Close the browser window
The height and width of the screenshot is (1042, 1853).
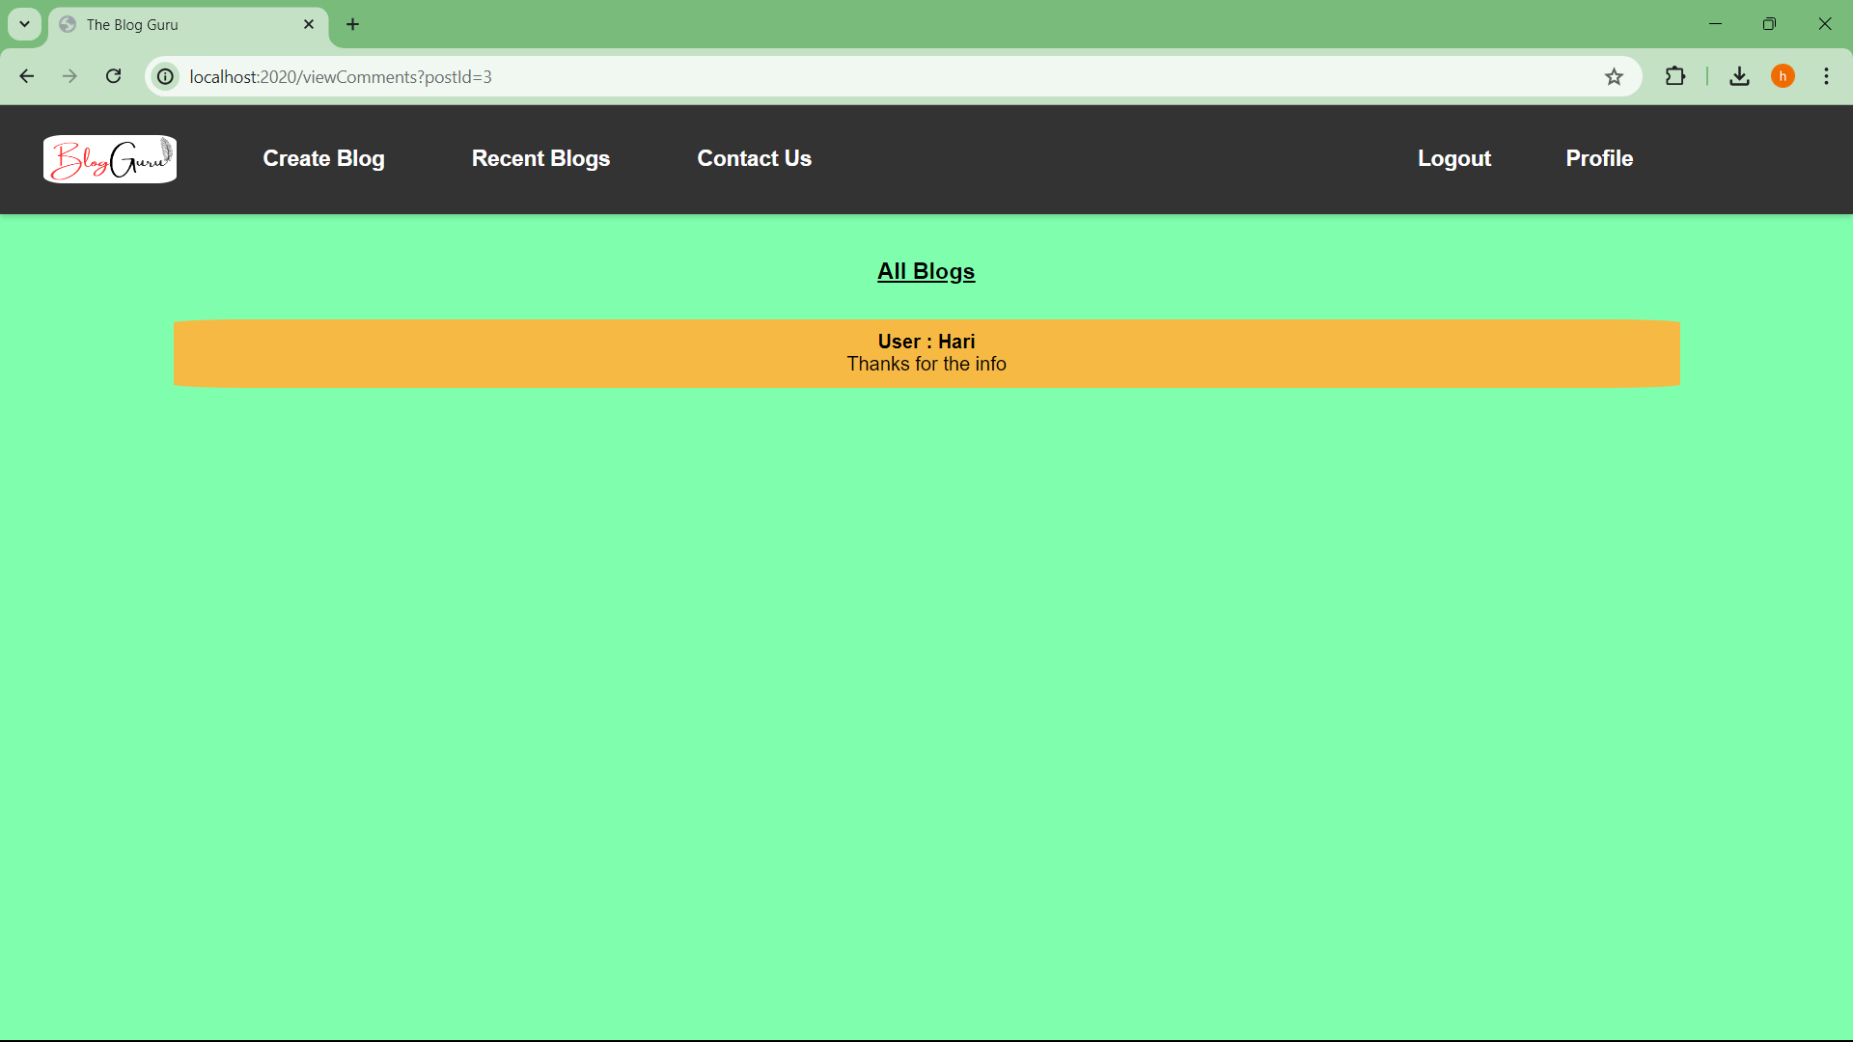[x=1824, y=24]
